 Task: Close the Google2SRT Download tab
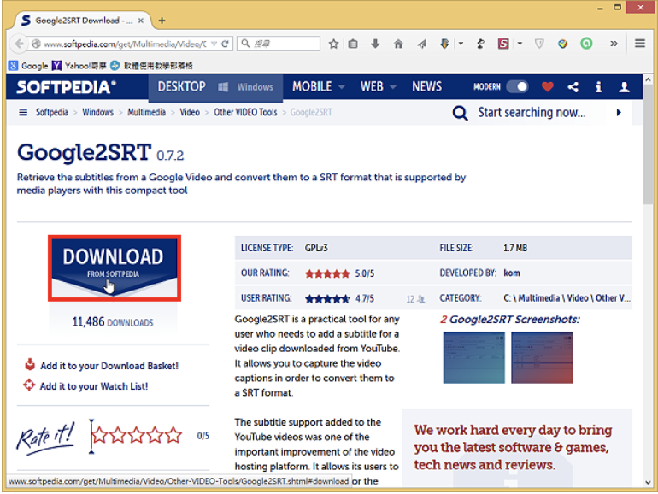click(x=141, y=21)
